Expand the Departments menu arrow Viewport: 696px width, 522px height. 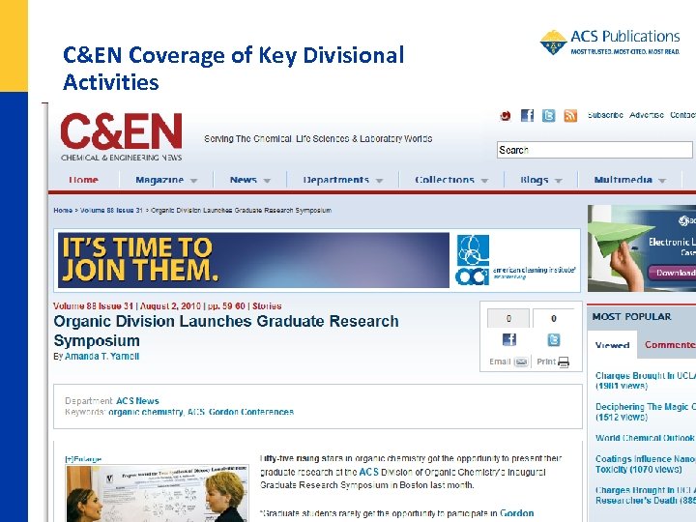379,181
